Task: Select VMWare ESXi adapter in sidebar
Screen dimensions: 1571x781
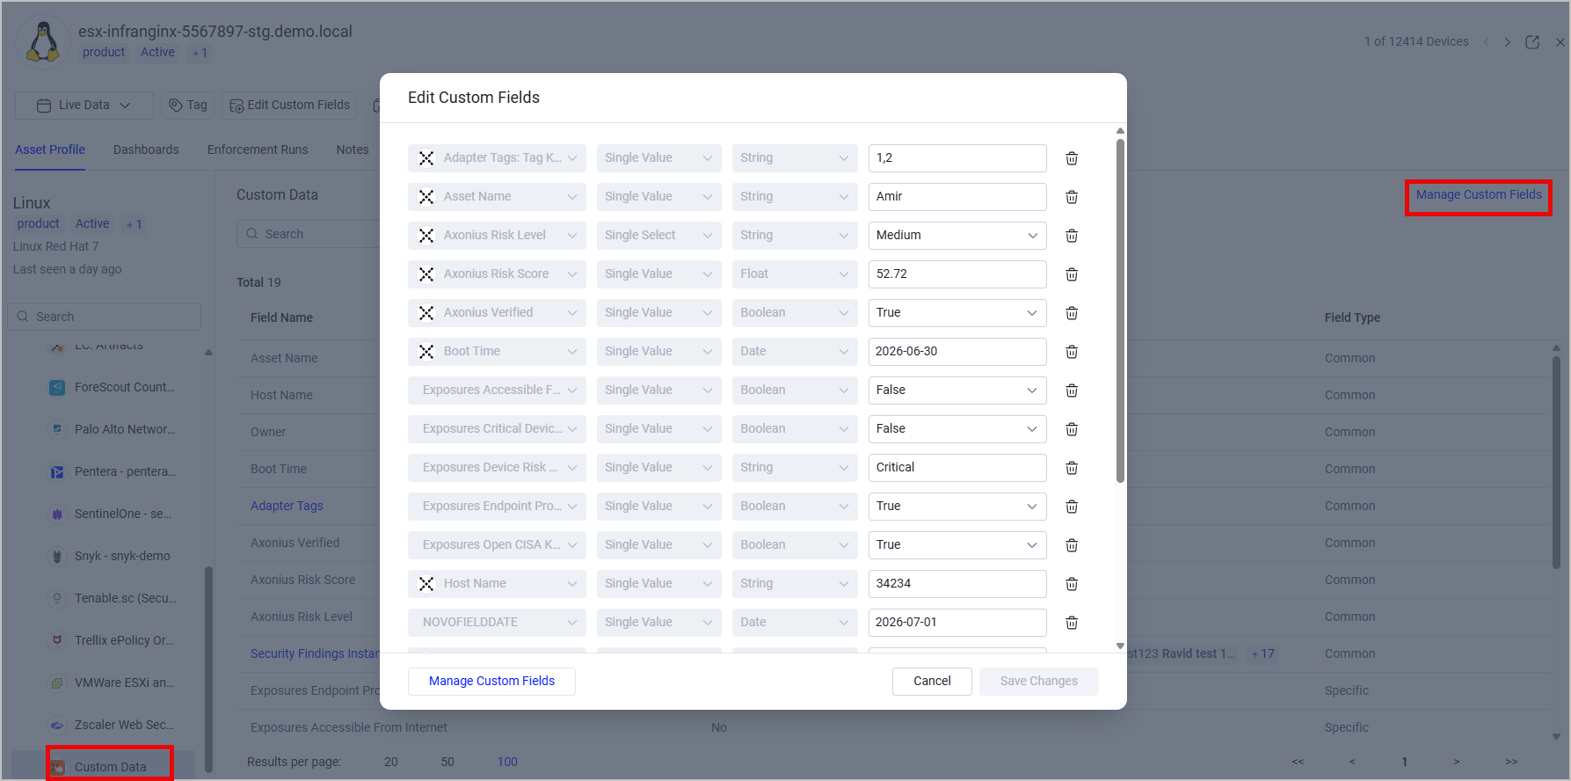Action: tap(113, 682)
